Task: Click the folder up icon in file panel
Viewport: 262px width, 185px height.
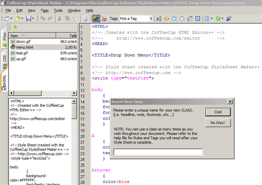Action: pos(14,28)
